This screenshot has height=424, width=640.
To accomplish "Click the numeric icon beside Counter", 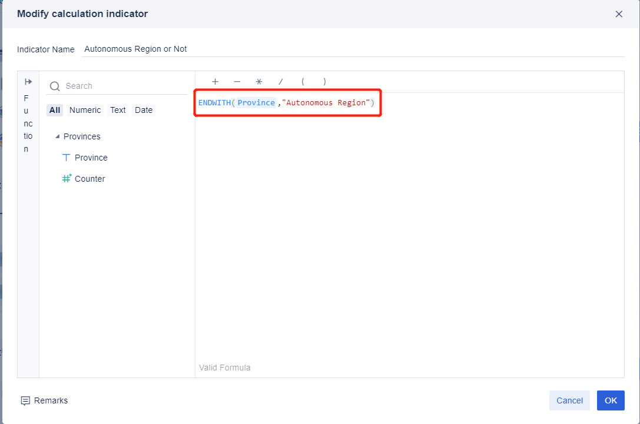I will pyautogui.click(x=66, y=178).
